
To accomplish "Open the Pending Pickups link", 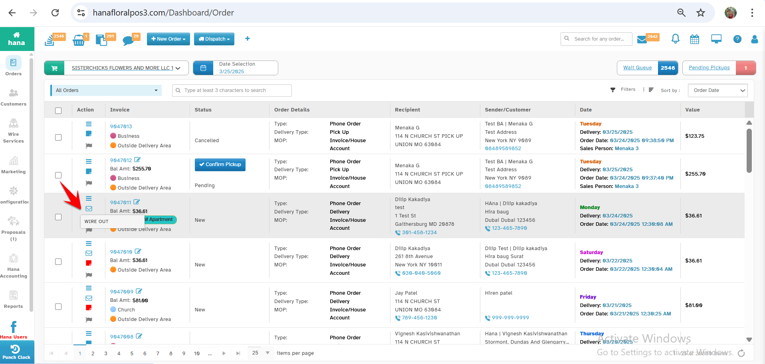I will [x=709, y=68].
